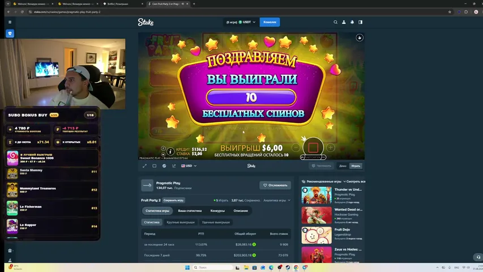Bookmark page with star icon

tap(450, 12)
